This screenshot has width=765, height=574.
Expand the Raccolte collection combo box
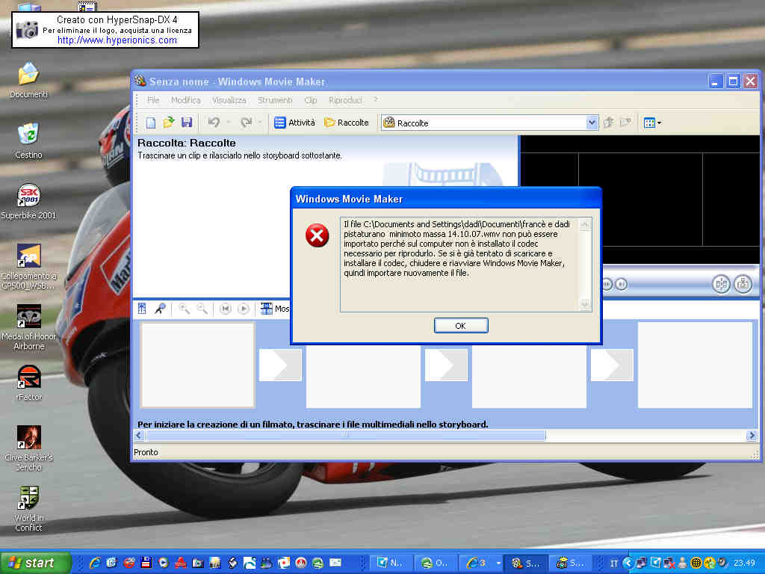(x=592, y=123)
